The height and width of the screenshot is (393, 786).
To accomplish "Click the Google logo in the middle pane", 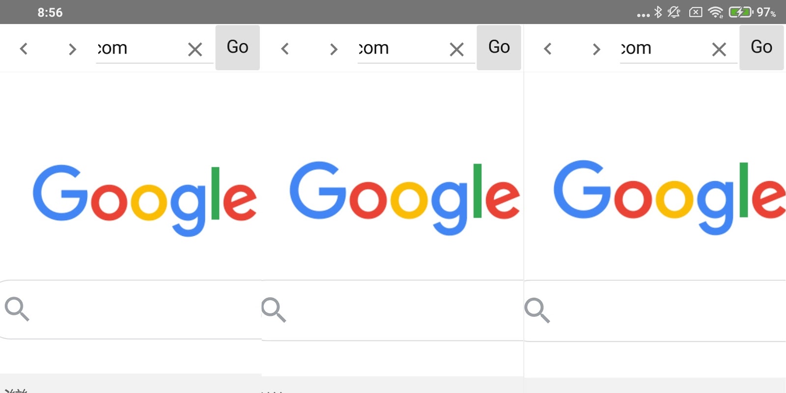I will pos(405,198).
